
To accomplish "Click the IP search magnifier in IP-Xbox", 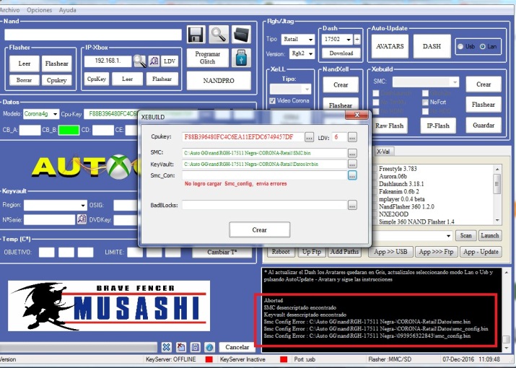I will [x=139, y=61].
